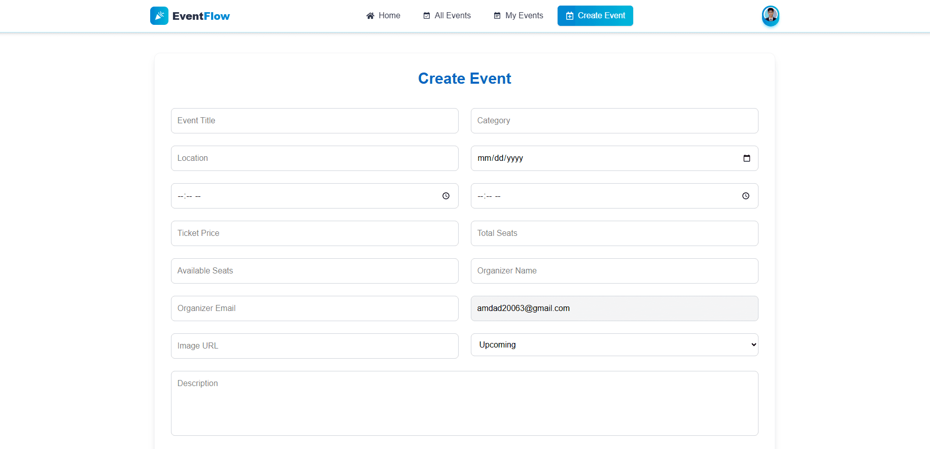The image size is (930, 449).
Task: Focus the Image URL input
Action: (x=315, y=346)
